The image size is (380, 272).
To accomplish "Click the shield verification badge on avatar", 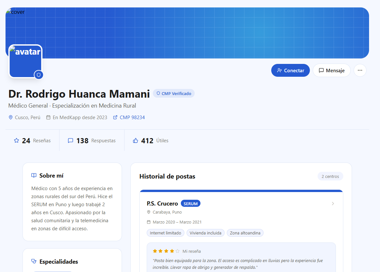I will coord(39,75).
